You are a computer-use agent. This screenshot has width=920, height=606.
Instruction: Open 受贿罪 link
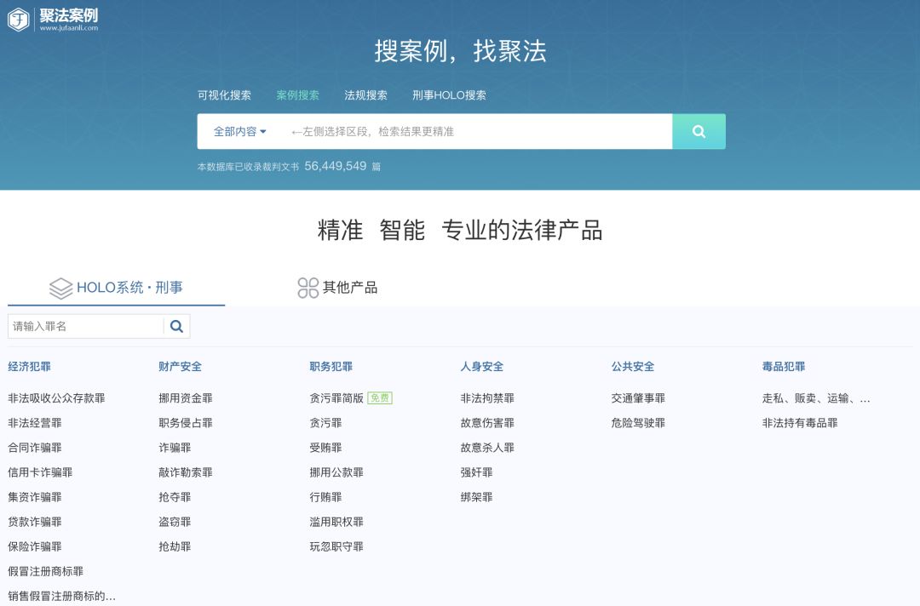click(x=325, y=447)
